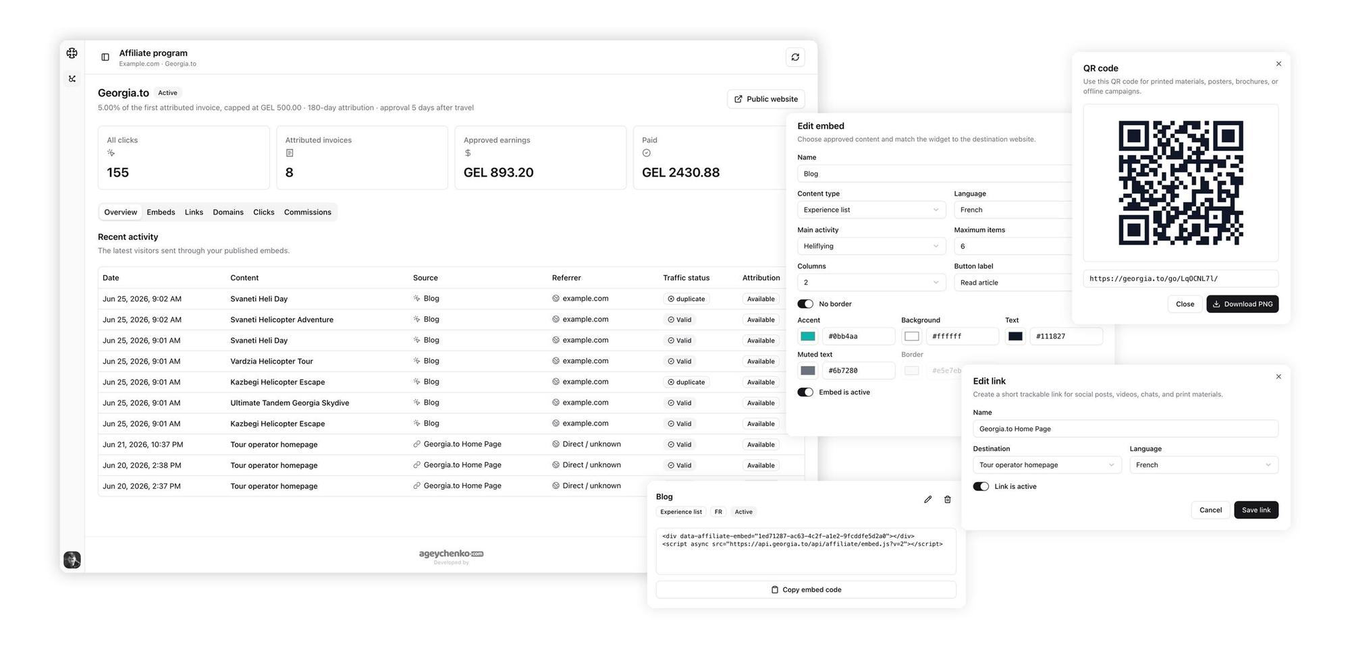This screenshot has height=648, width=1350.
Task: Click the Experience list tag on Blog card
Action: [681, 512]
